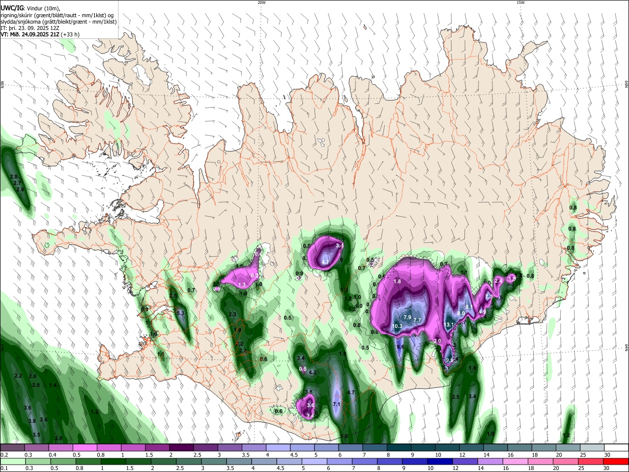Click the 3.5 value near the bottom-left corner
Viewport: 629px width, 472px height.
click(36, 435)
